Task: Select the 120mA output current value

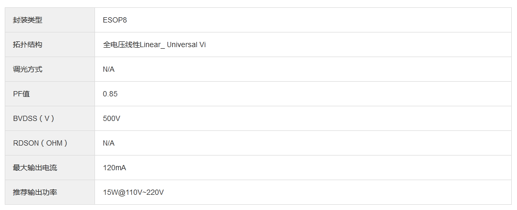Action: [x=114, y=168]
